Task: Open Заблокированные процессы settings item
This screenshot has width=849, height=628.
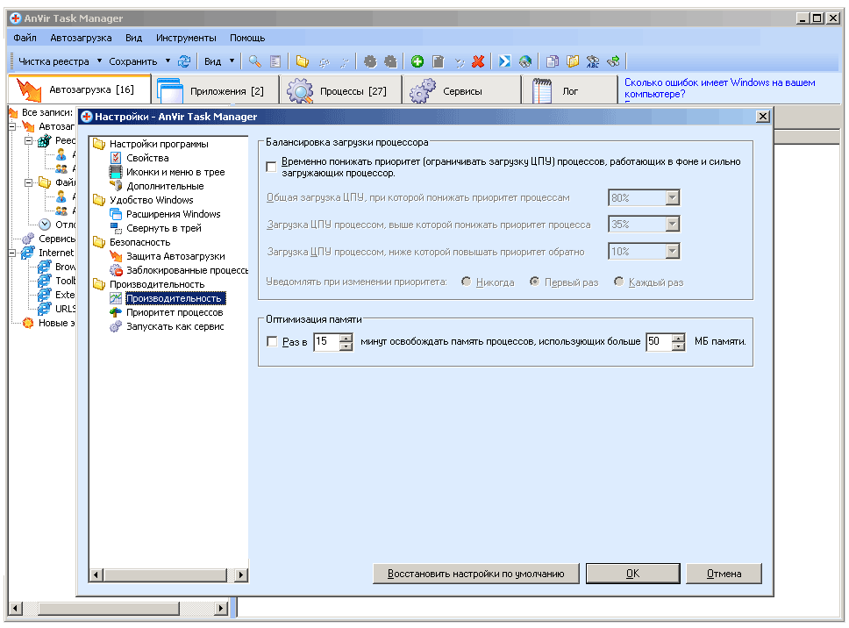Action: tap(187, 270)
